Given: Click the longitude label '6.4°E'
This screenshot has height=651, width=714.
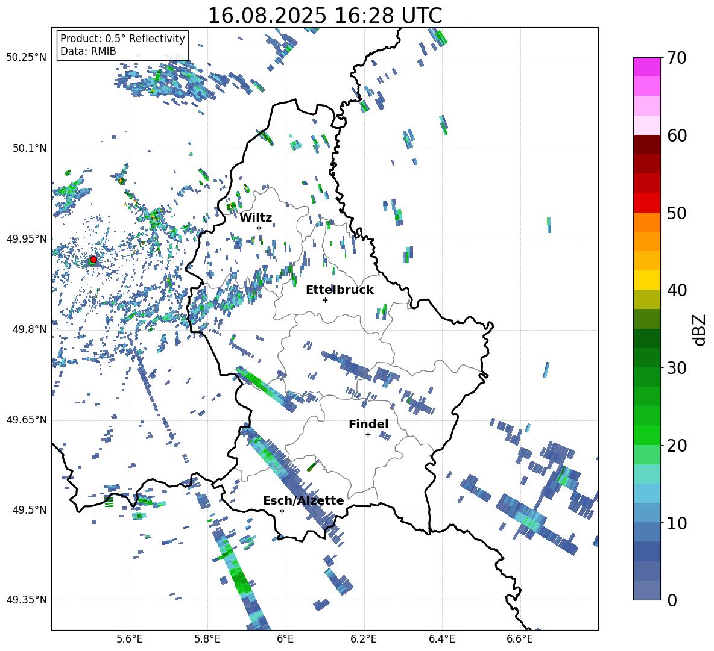Looking at the screenshot, I should point(441,639).
